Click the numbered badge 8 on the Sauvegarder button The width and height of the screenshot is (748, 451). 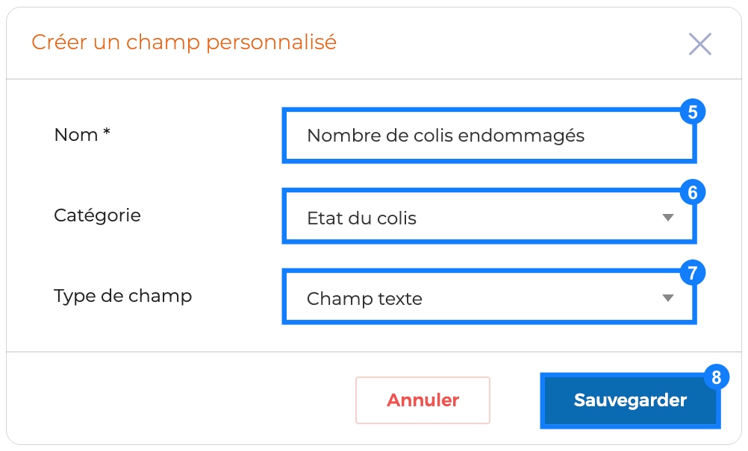[x=716, y=377]
